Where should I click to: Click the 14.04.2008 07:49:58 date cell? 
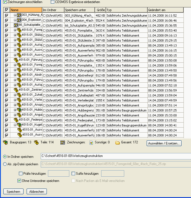[x=165, y=75]
